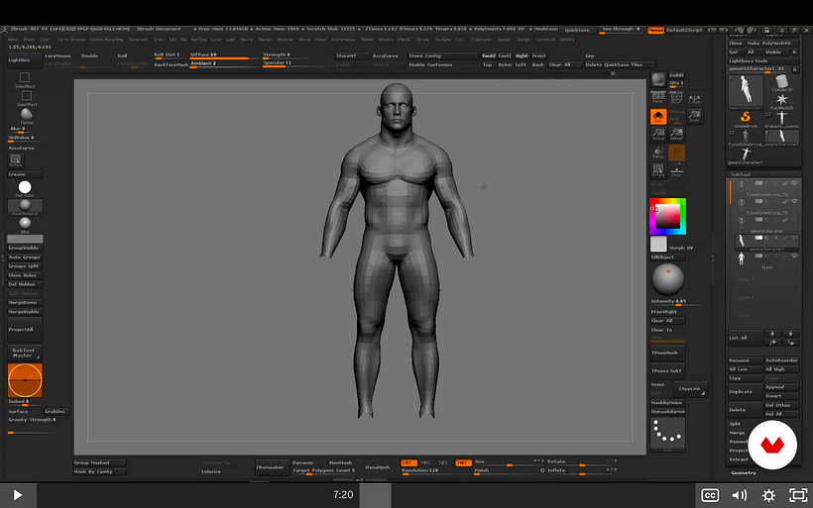
Task: Open the Transform menu
Action: (480, 40)
